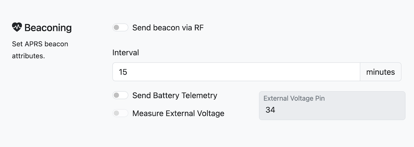
Task: Click the gray knob of the Battery Telemetry switch
Action: (x=117, y=95)
